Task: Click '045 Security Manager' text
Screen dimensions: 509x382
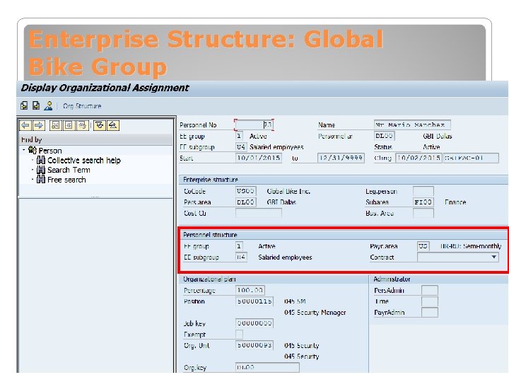Action: pyautogui.click(x=315, y=313)
